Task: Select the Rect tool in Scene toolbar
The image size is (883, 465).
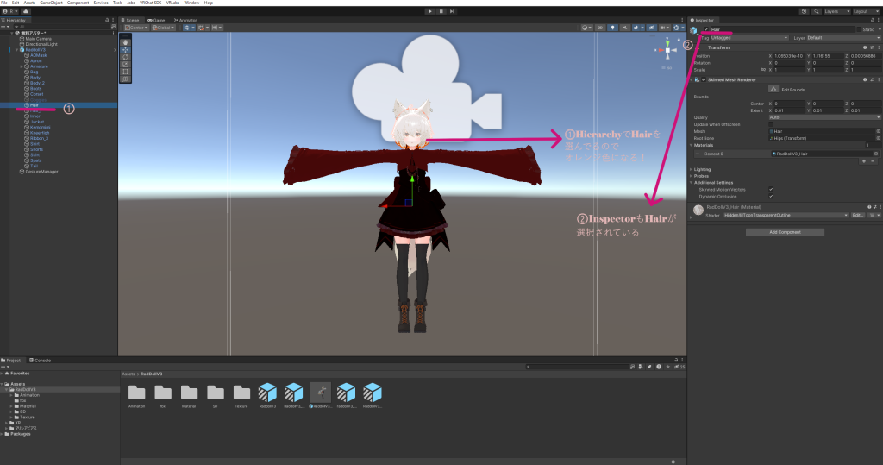Action: pos(126,72)
